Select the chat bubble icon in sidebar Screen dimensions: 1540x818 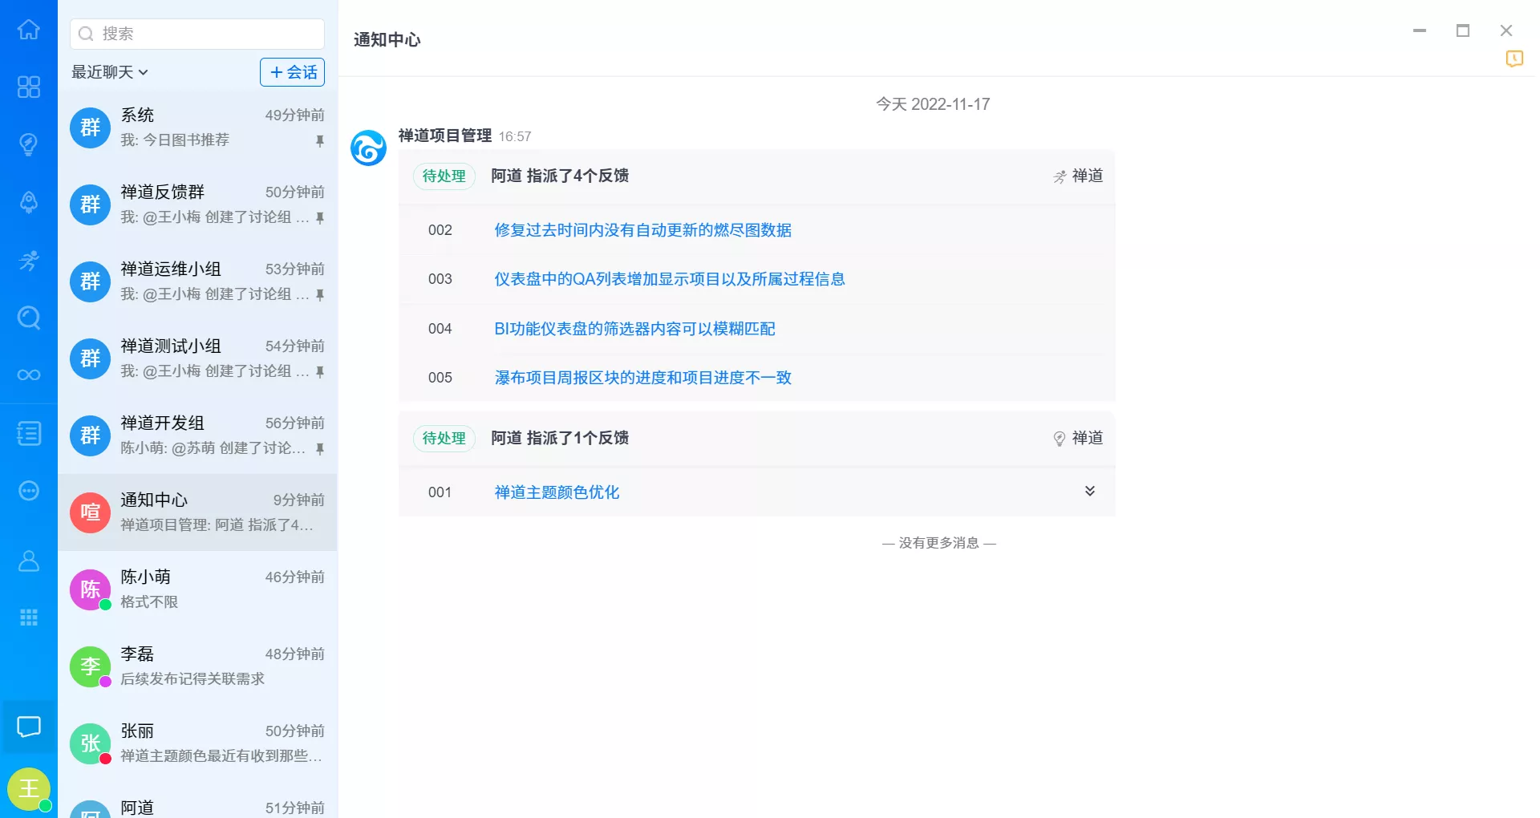click(29, 727)
